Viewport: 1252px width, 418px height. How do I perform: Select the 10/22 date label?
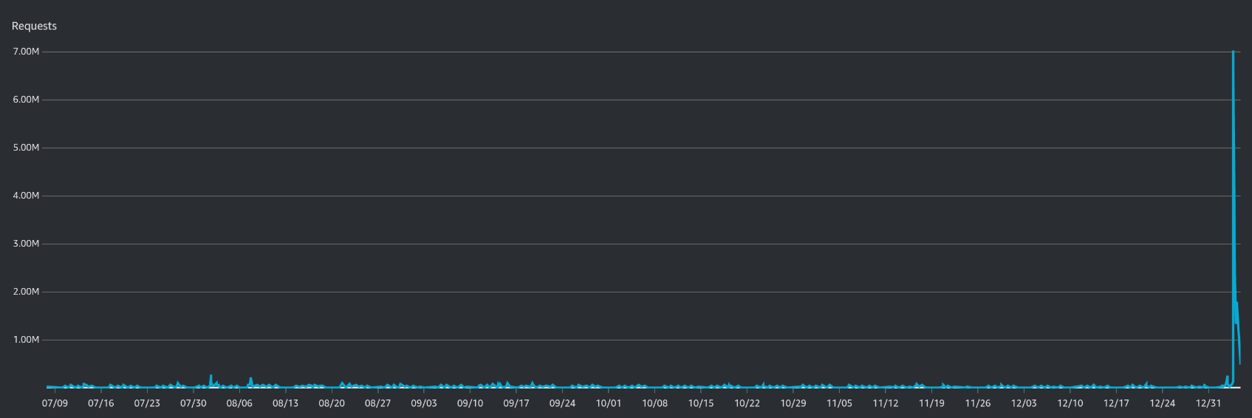pos(747,403)
